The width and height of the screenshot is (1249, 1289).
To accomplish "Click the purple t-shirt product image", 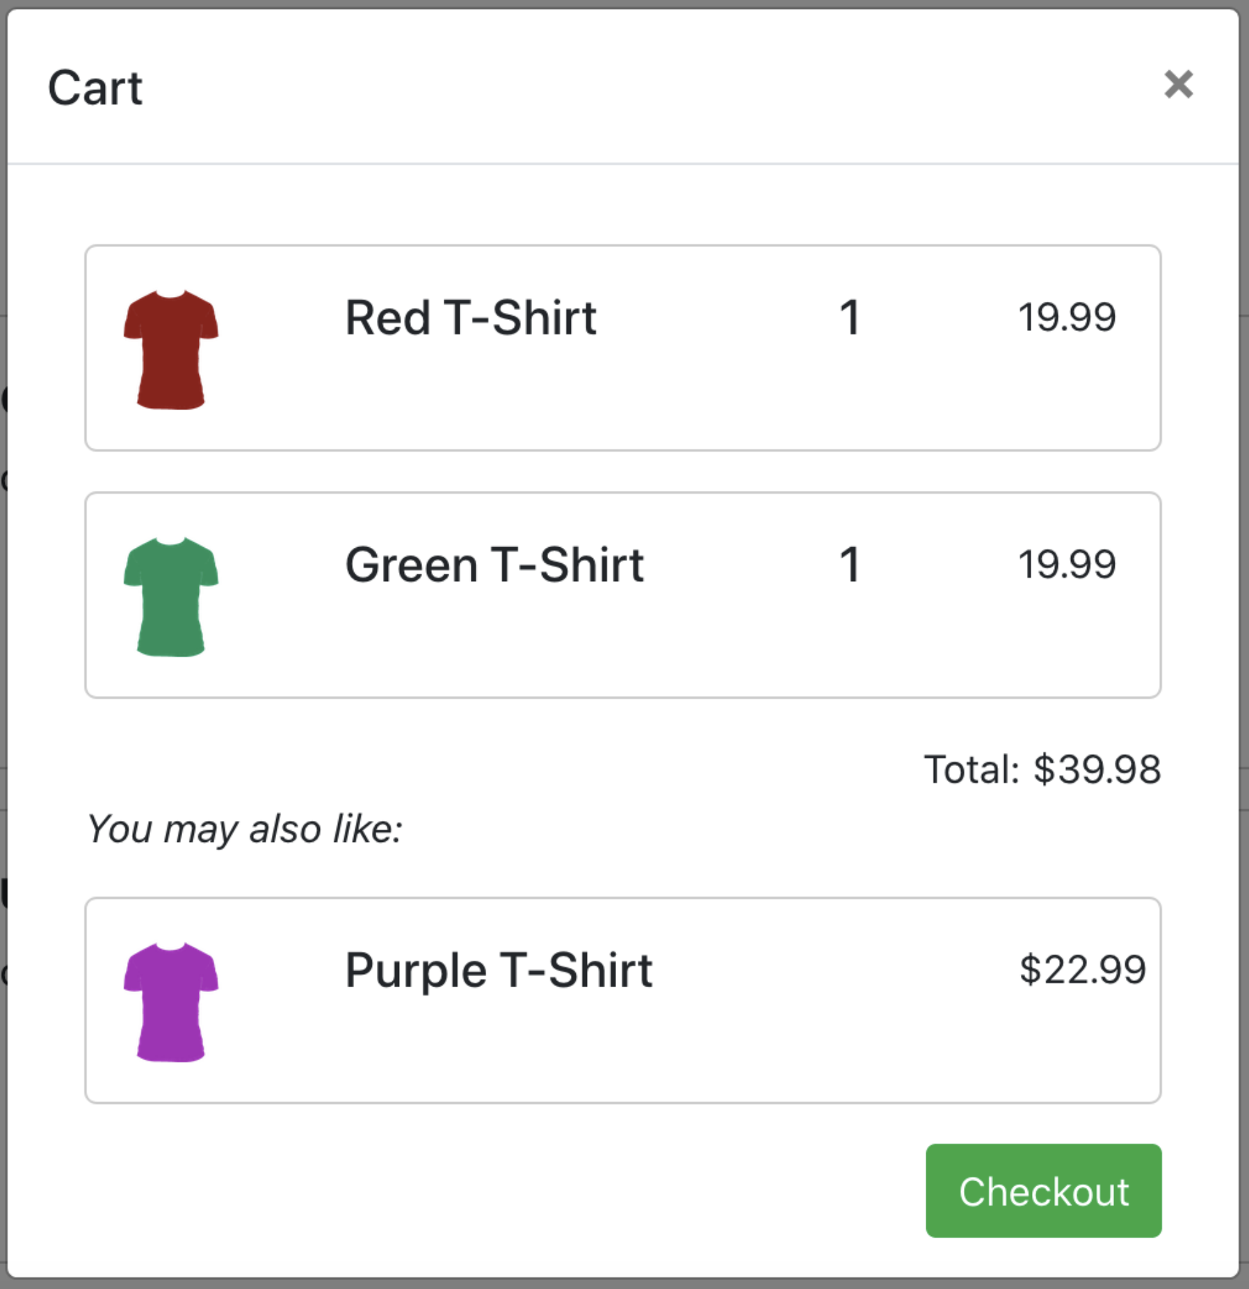I will [171, 1002].
